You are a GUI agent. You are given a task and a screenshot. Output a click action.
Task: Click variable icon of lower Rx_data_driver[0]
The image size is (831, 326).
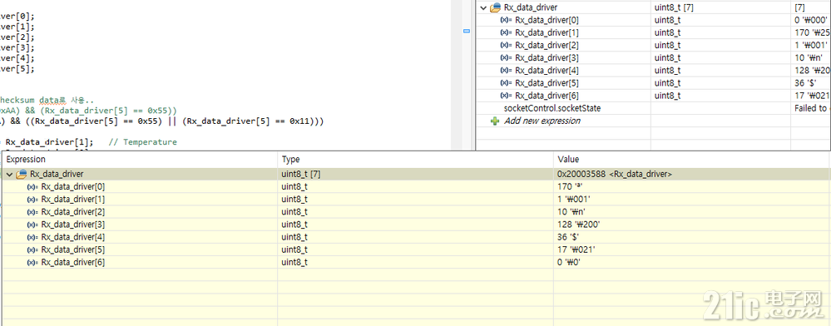[x=32, y=186]
